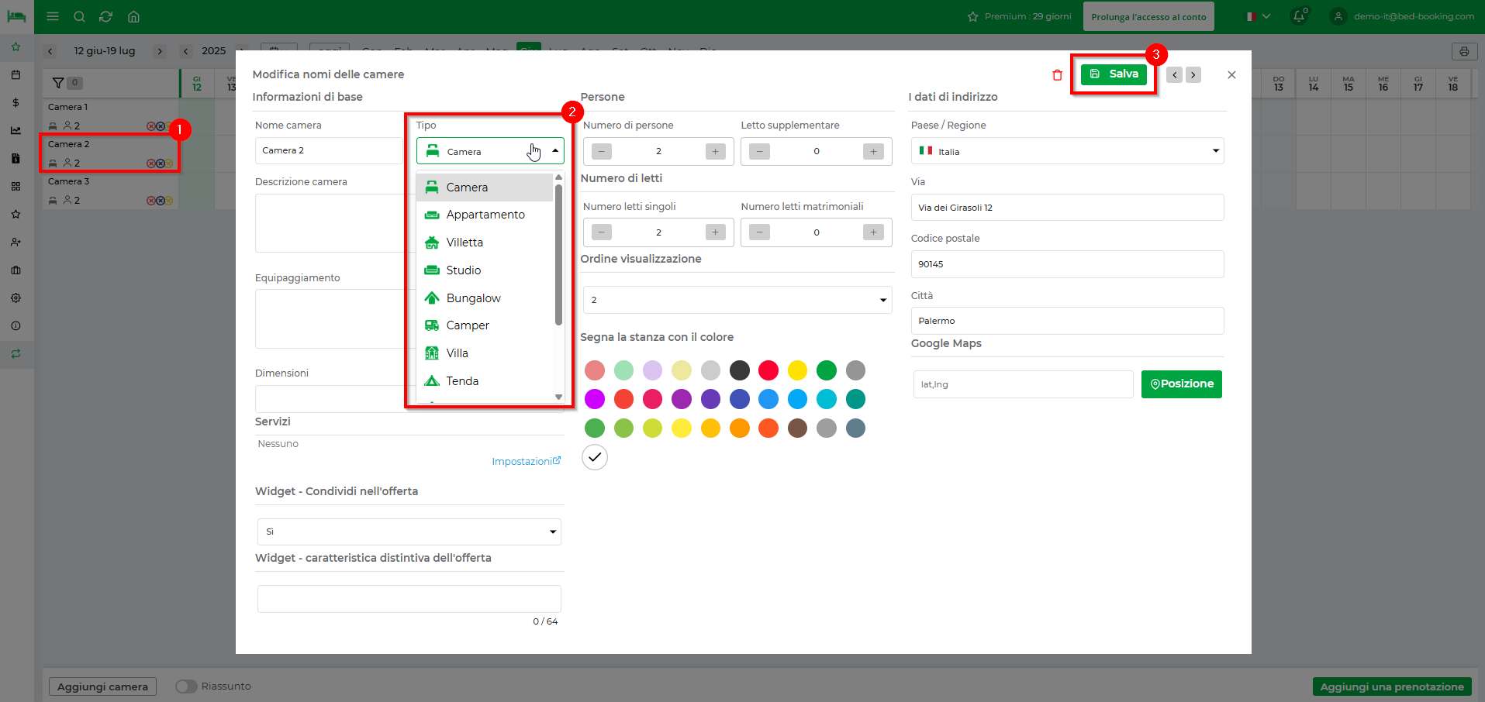Viewport: 1485px width, 702px height.
Task: Click the printer icon at top right
Action: (1464, 52)
